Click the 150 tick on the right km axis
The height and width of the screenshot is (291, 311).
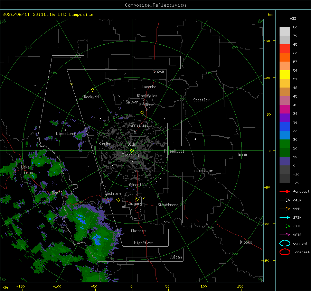(x=267, y=41)
